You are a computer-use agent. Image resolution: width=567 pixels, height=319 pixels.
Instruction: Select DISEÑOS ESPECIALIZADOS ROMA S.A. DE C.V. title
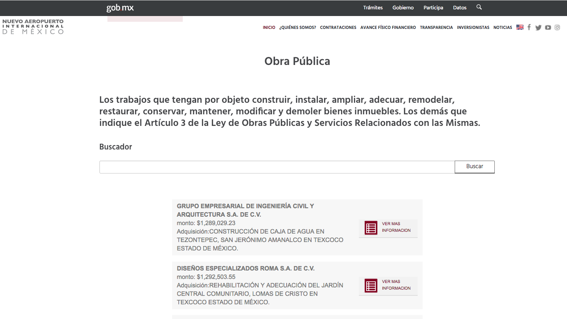(246, 268)
